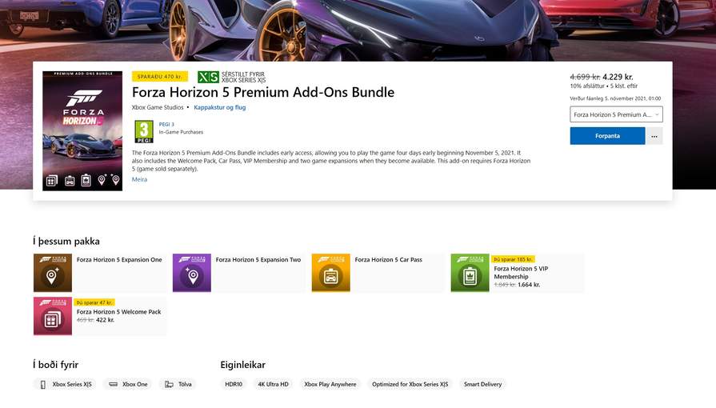Select the yellow Car Pass icon
Screen dimensions: 716x408
tap(331, 273)
